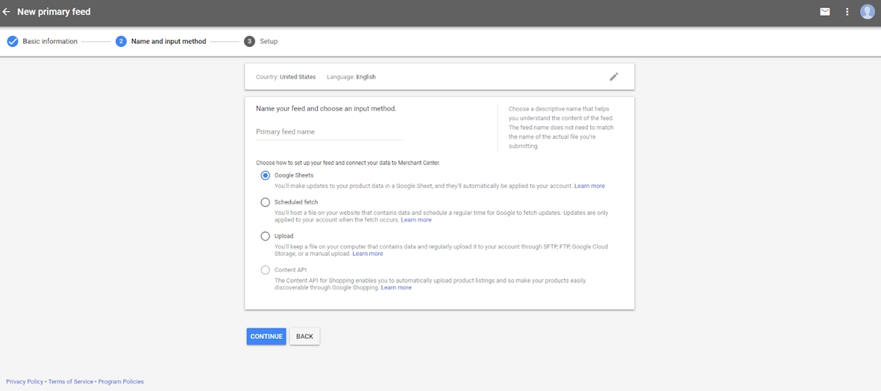Open Learn more link for Scheduled fetch
881x391 pixels.
click(x=416, y=220)
